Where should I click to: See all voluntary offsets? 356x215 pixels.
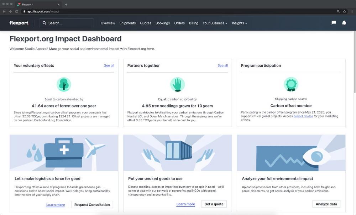pyautogui.click(x=109, y=65)
